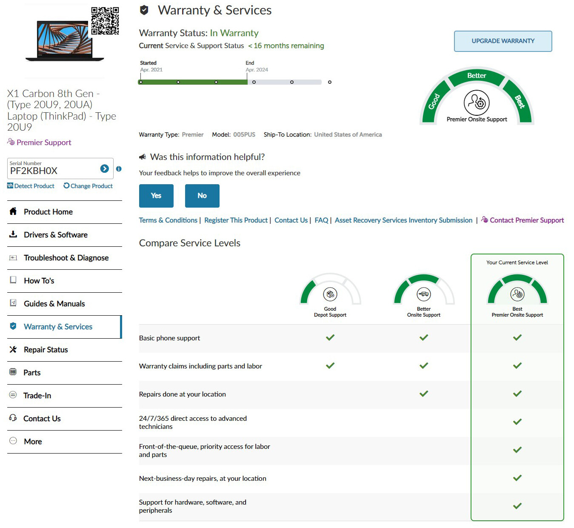The image size is (574, 528).
Task: Click the serial number info icon
Action: pos(119,169)
